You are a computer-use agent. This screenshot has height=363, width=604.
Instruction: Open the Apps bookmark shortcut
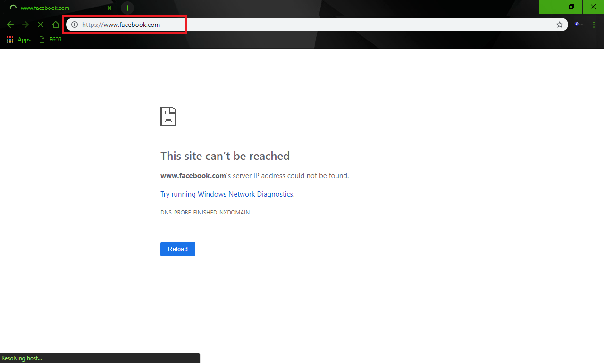click(19, 40)
